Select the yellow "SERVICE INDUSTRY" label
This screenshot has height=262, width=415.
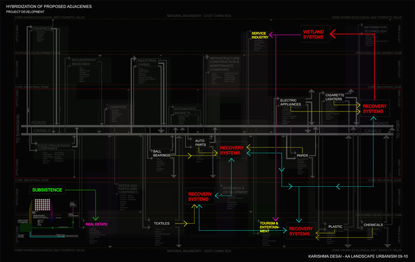pyautogui.click(x=260, y=35)
